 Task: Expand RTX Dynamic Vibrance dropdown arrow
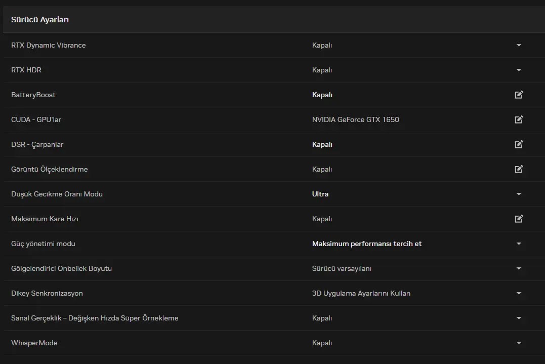click(x=519, y=45)
